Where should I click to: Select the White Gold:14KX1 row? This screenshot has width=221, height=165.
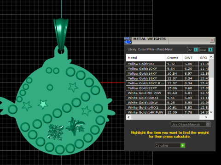168,108
